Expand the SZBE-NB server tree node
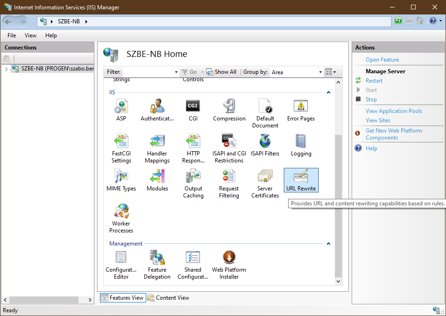Viewport: 446px width, 316px height. click(x=6, y=69)
